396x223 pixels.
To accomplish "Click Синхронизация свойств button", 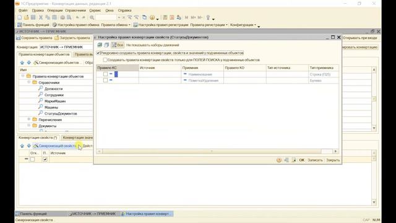I will [55, 146].
